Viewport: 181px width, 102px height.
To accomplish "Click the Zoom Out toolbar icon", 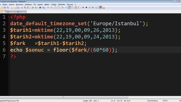I will (51, 8).
